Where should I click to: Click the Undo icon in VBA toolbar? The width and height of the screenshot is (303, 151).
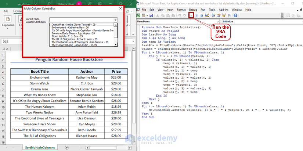point(180,15)
